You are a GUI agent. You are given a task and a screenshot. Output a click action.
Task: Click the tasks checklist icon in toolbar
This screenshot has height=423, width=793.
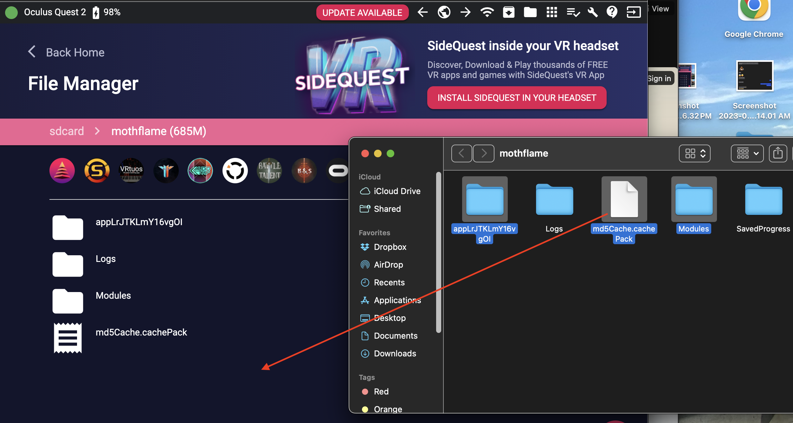(x=573, y=12)
